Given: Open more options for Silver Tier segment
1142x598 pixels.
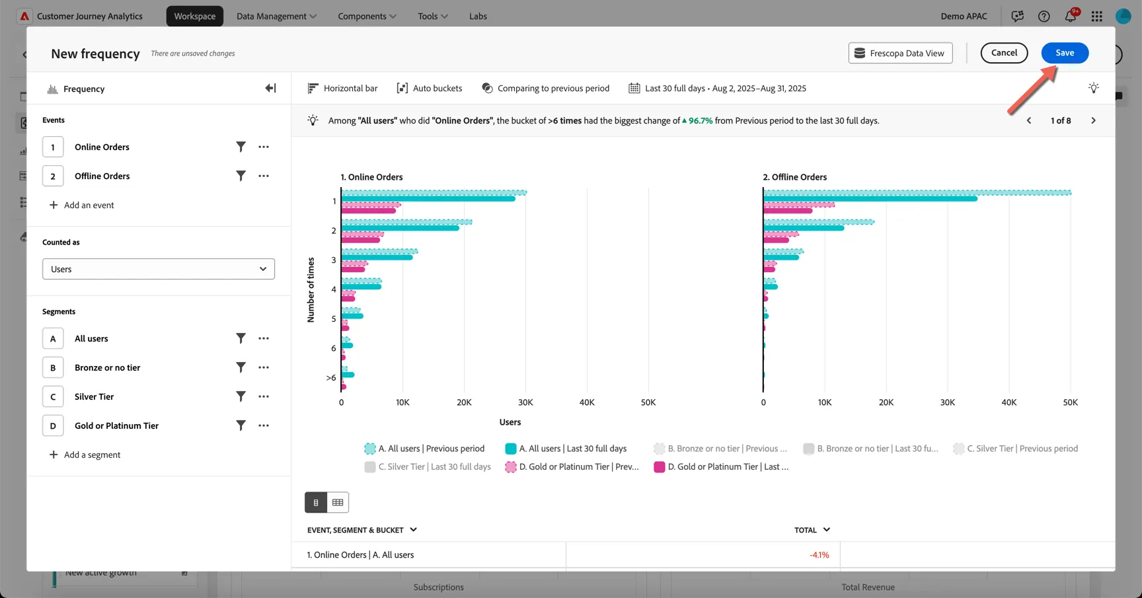Looking at the screenshot, I should pos(264,396).
